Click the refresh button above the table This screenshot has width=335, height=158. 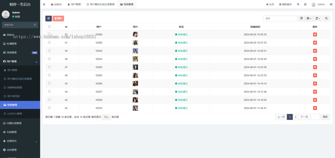(x=49, y=18)
